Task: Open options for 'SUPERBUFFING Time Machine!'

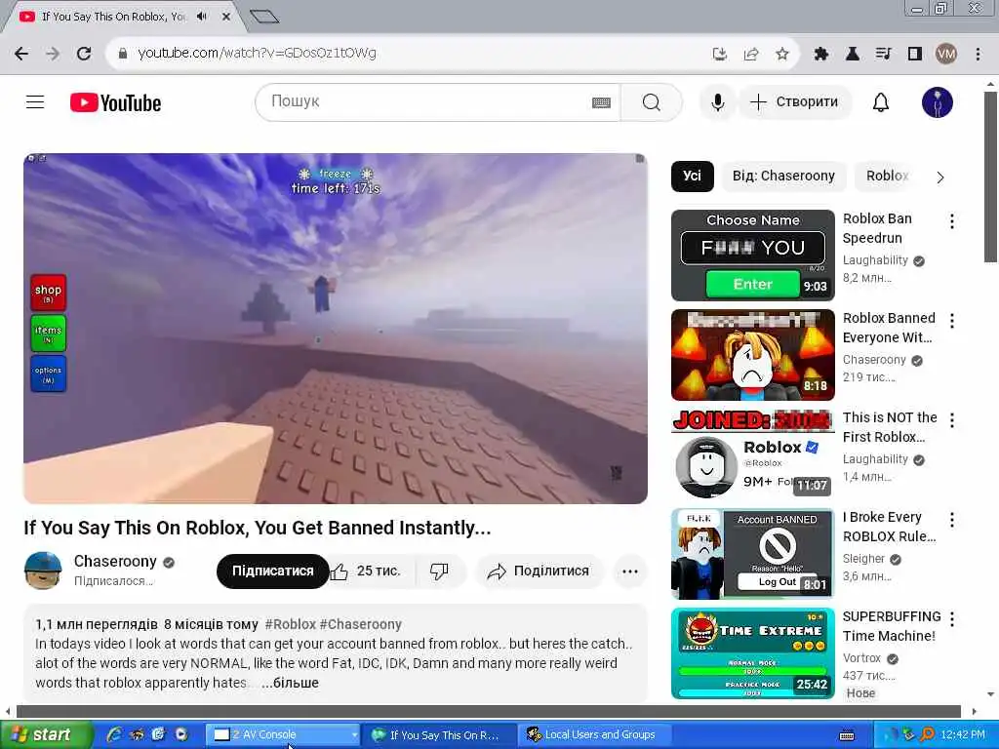Action: click(x=952, y=618)
